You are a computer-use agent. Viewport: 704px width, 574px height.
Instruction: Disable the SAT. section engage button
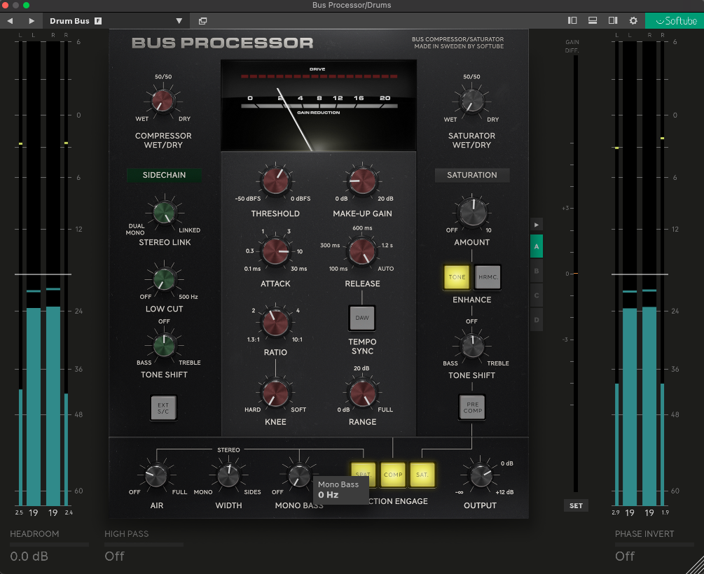(x=422, y=475)
